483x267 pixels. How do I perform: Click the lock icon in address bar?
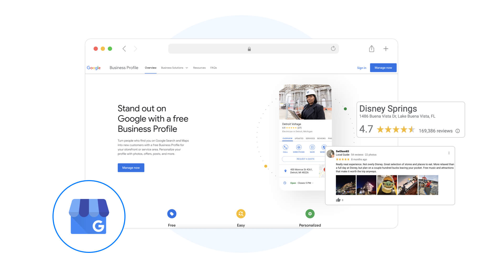[249, 49]
